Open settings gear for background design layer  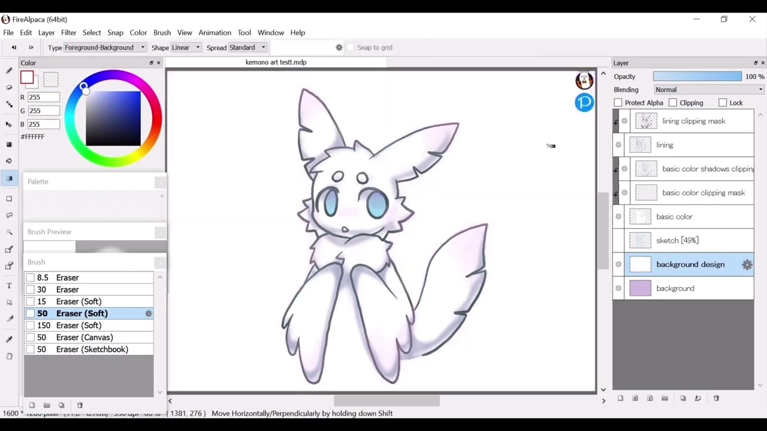point(747,265)
